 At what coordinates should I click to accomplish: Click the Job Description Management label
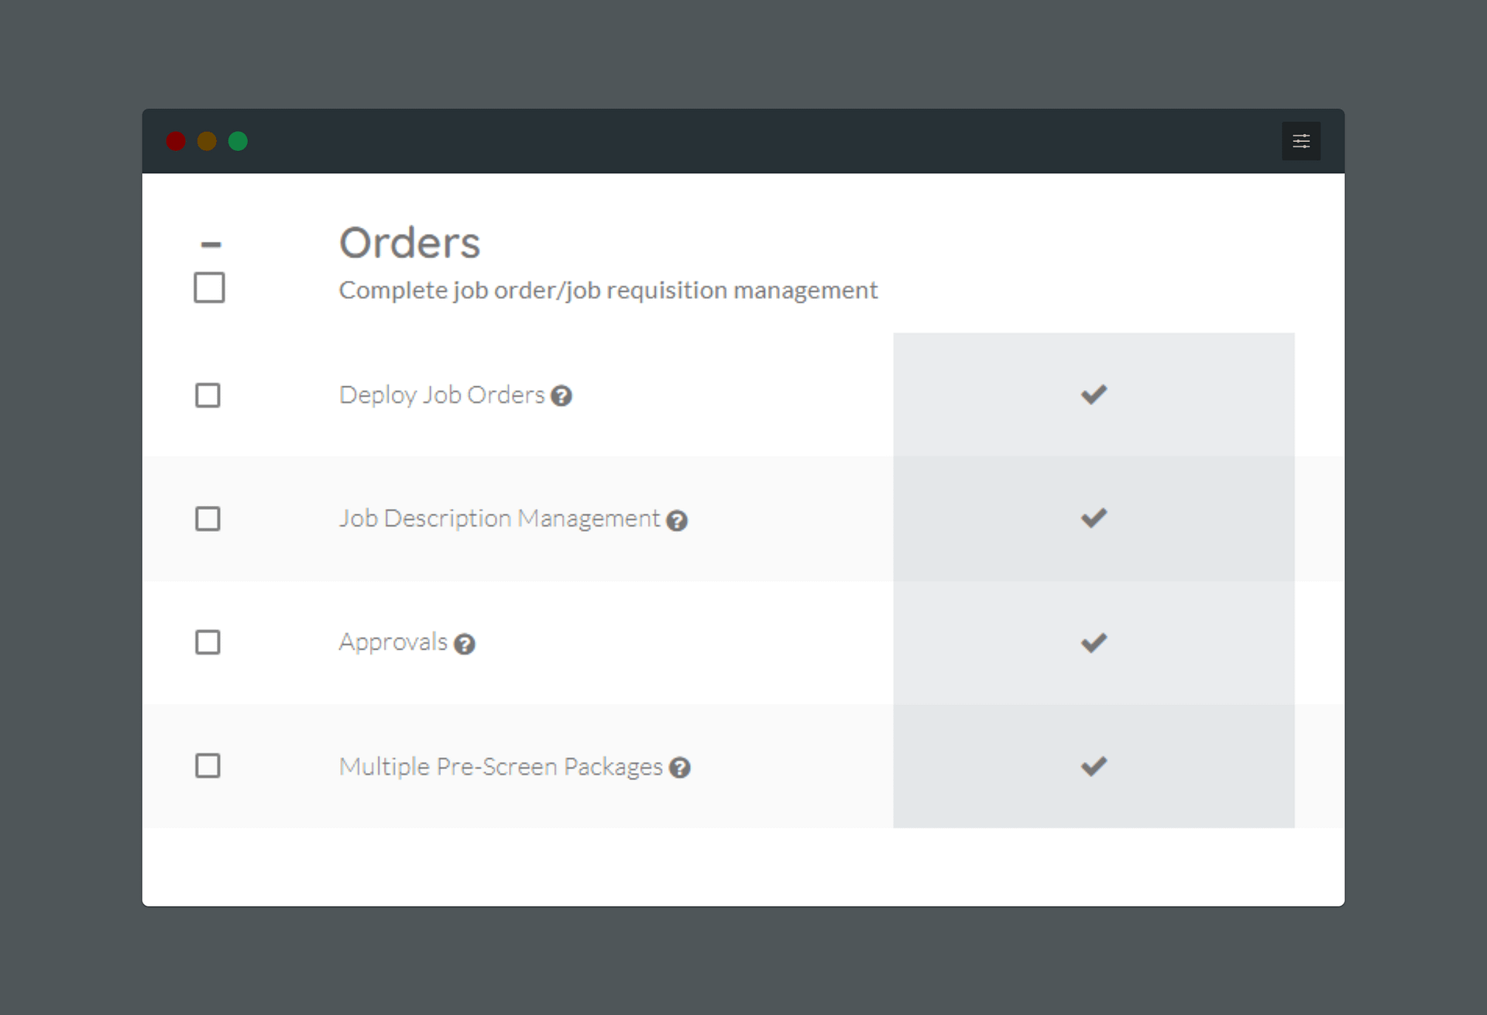[500, 518]
